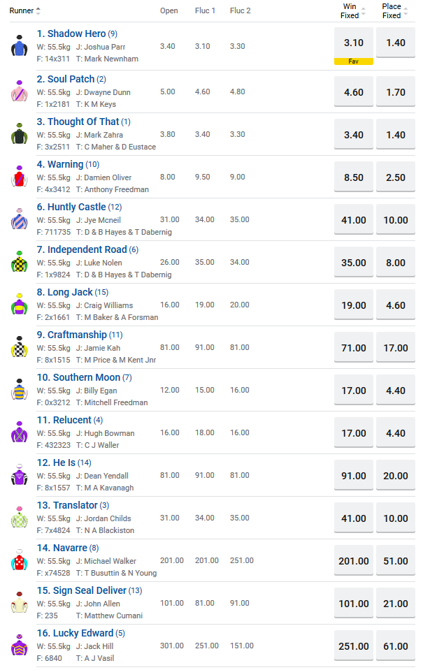Bet on Long Jack to win at 19.00

353,305
